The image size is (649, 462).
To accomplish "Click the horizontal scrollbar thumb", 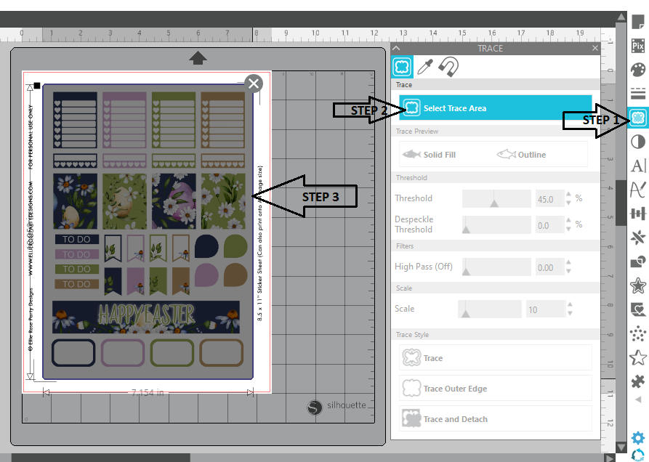I will pyautogui.click(x=100, y=458).
